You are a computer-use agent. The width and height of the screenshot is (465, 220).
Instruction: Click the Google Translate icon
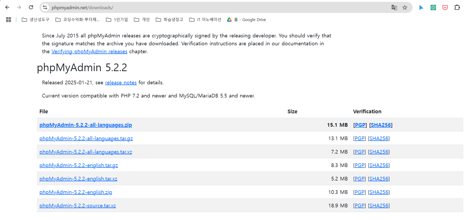[x=394, y=7]
